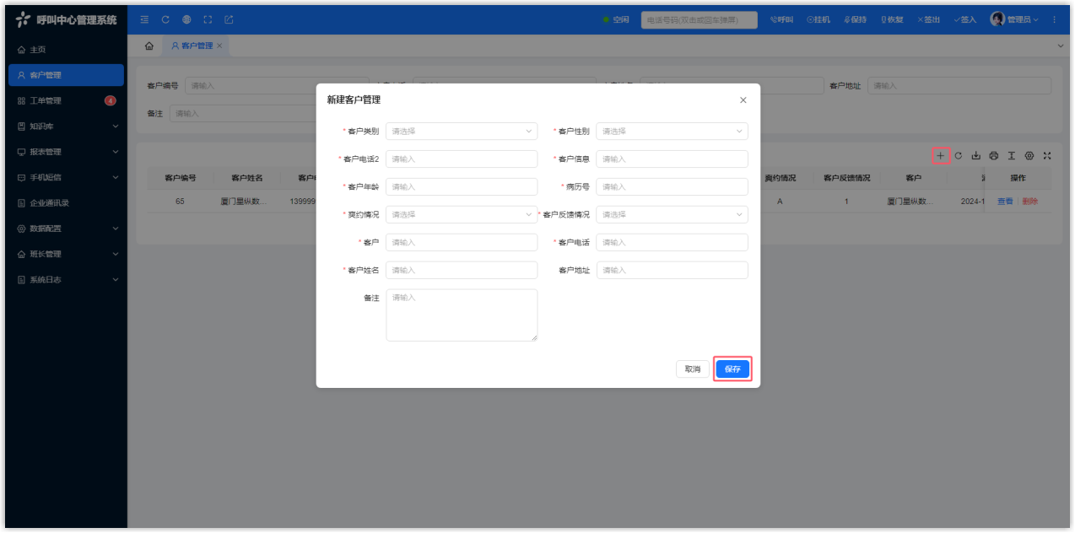Click the 备注 textarea in the dialog
Image resolution: width=1075 pixels, height=533 pixels.
pyautogui.click(x=461, y=315)
